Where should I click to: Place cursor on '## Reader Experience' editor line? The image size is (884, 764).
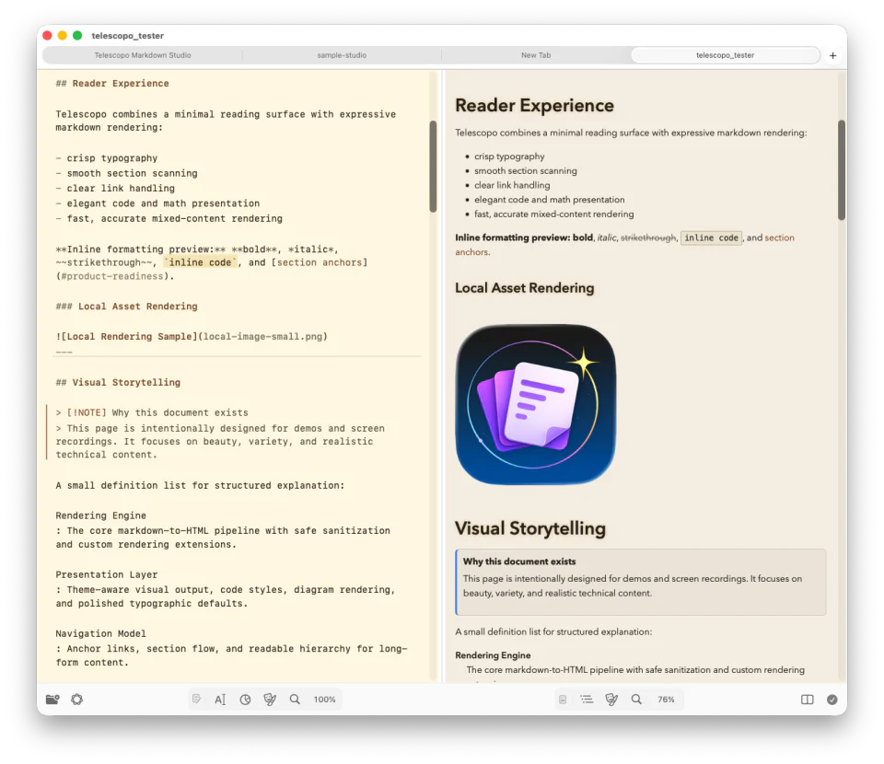point(112,84)
